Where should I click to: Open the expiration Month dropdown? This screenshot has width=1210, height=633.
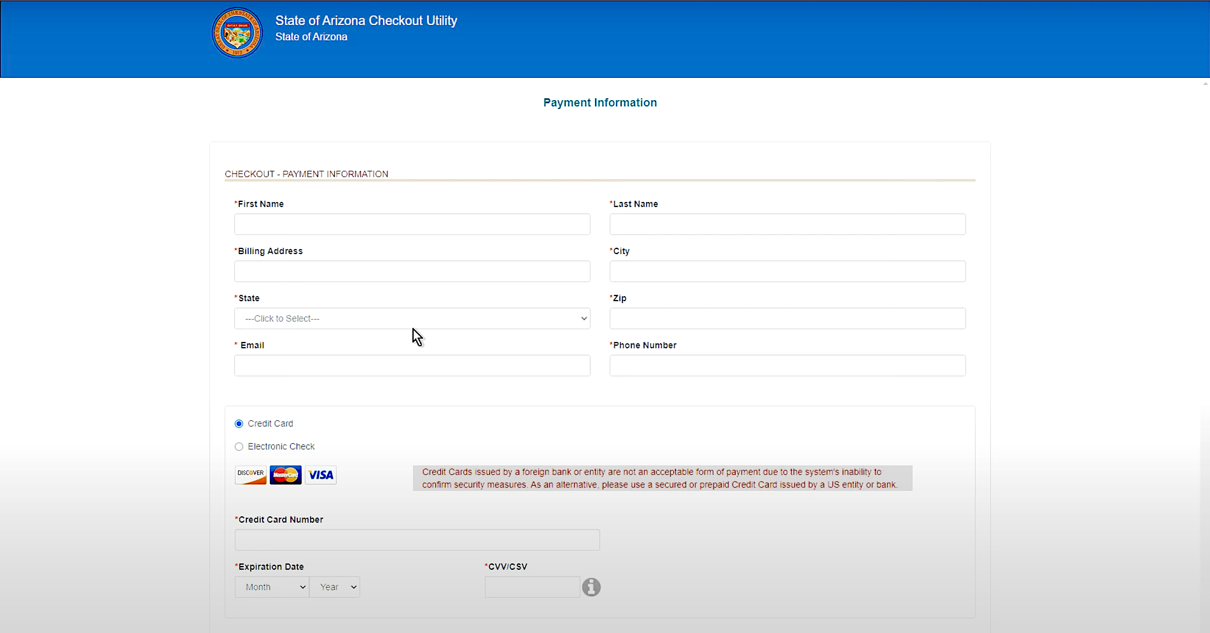[x=272, y=587]
